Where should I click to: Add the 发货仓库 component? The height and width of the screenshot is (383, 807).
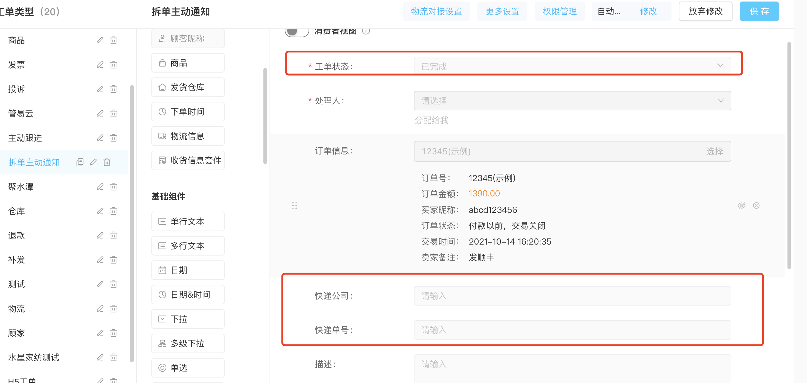click(x=188, y=87)
